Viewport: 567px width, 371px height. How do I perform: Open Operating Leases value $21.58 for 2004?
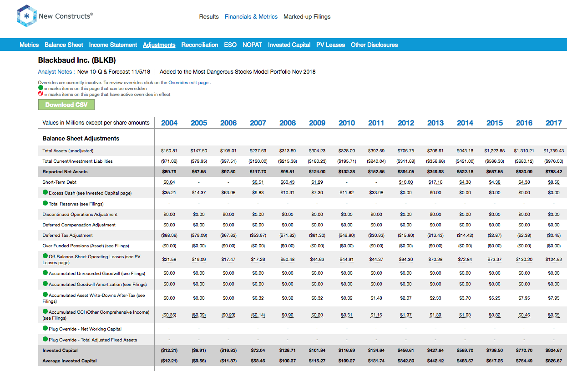[x=169, y=260]
